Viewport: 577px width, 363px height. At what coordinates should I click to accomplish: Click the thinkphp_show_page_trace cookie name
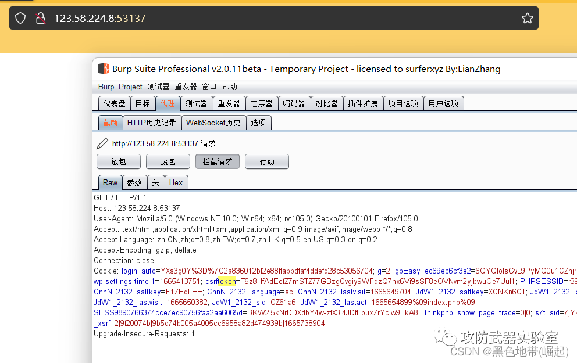coord(470,312)
